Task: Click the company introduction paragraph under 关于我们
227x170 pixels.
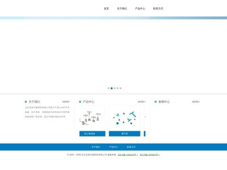Action: coord(47,112)
